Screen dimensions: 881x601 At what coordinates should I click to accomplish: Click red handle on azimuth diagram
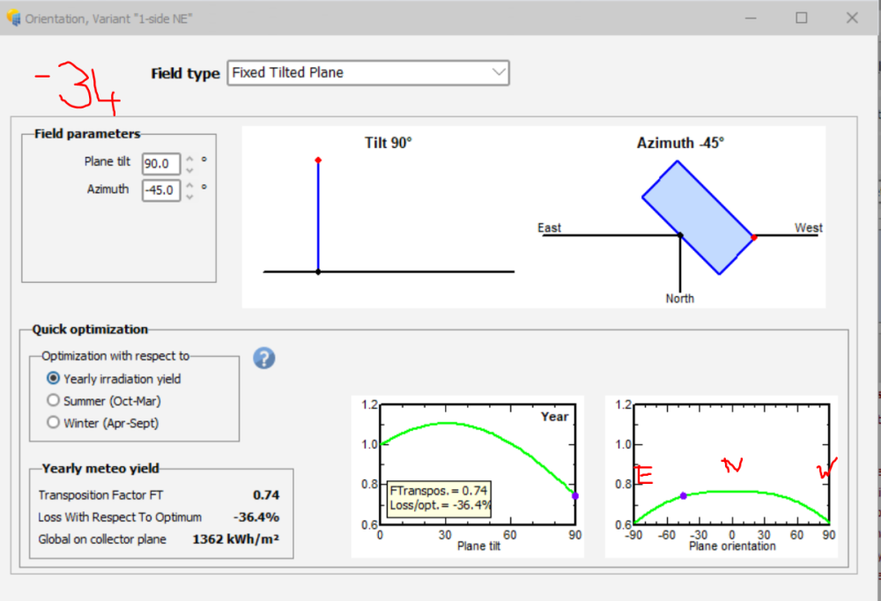[753, 237]
